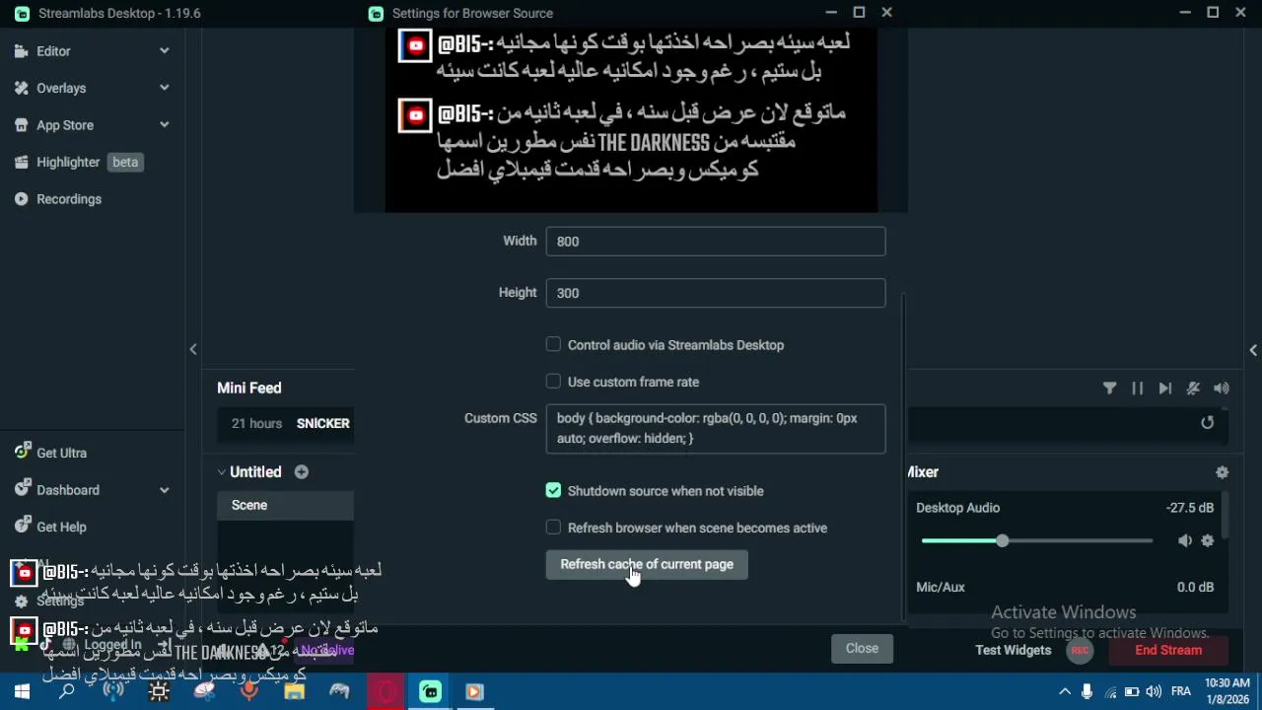The width and height of the screenshot is (1262, 710).
Task: Open the Windows Start menu
Action: point(22,691)
